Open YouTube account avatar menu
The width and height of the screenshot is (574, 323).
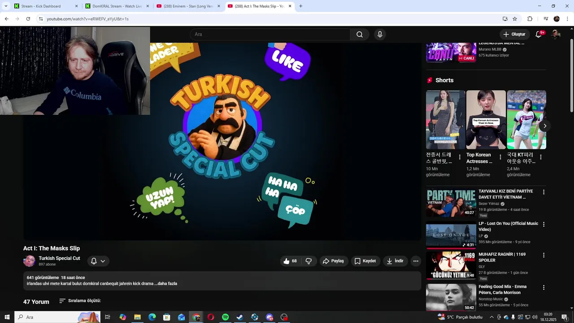pyautogui.click(x=555, y=35)
